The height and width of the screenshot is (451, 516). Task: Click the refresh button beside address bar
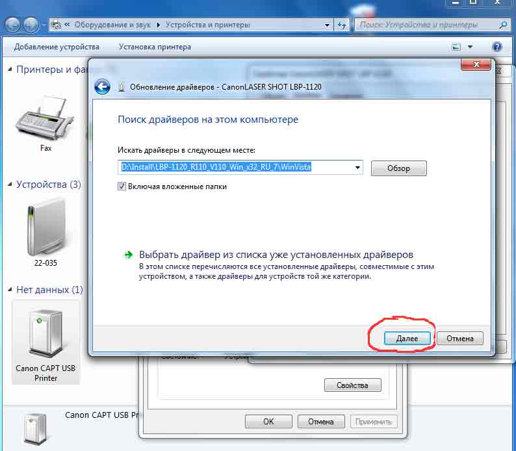(342, 25)
